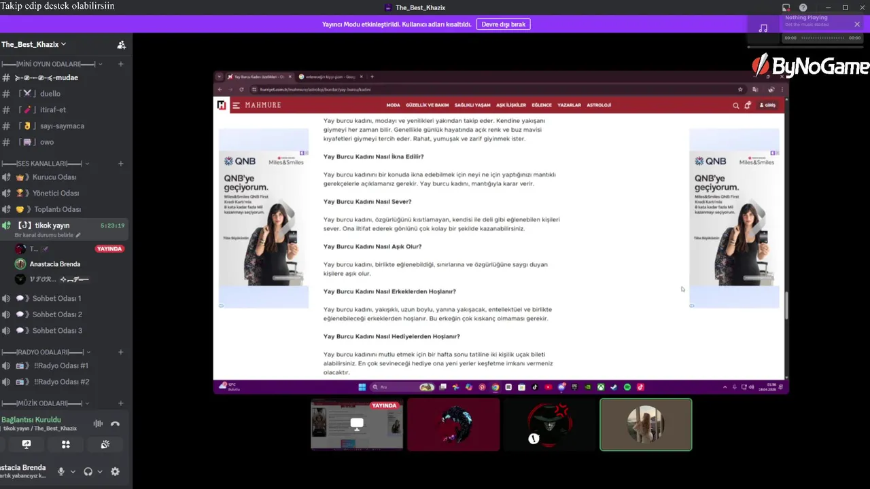Add a channel to MÜZİK ODALARI

(120, 403)
